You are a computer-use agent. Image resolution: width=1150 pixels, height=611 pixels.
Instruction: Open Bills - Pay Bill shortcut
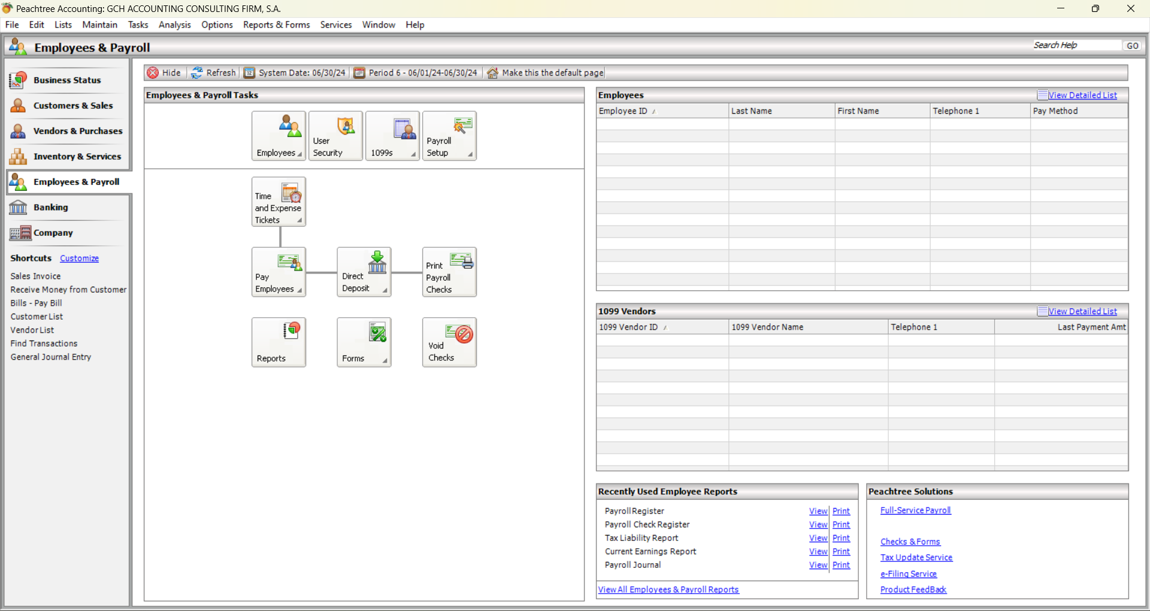point(36,303)
